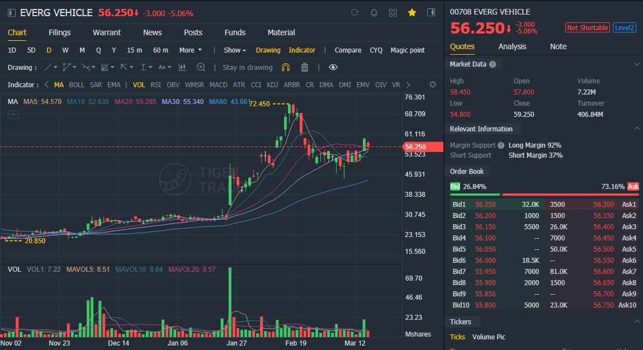
Task: Toggle the magnet snap tool
Action: pos(285,67)
